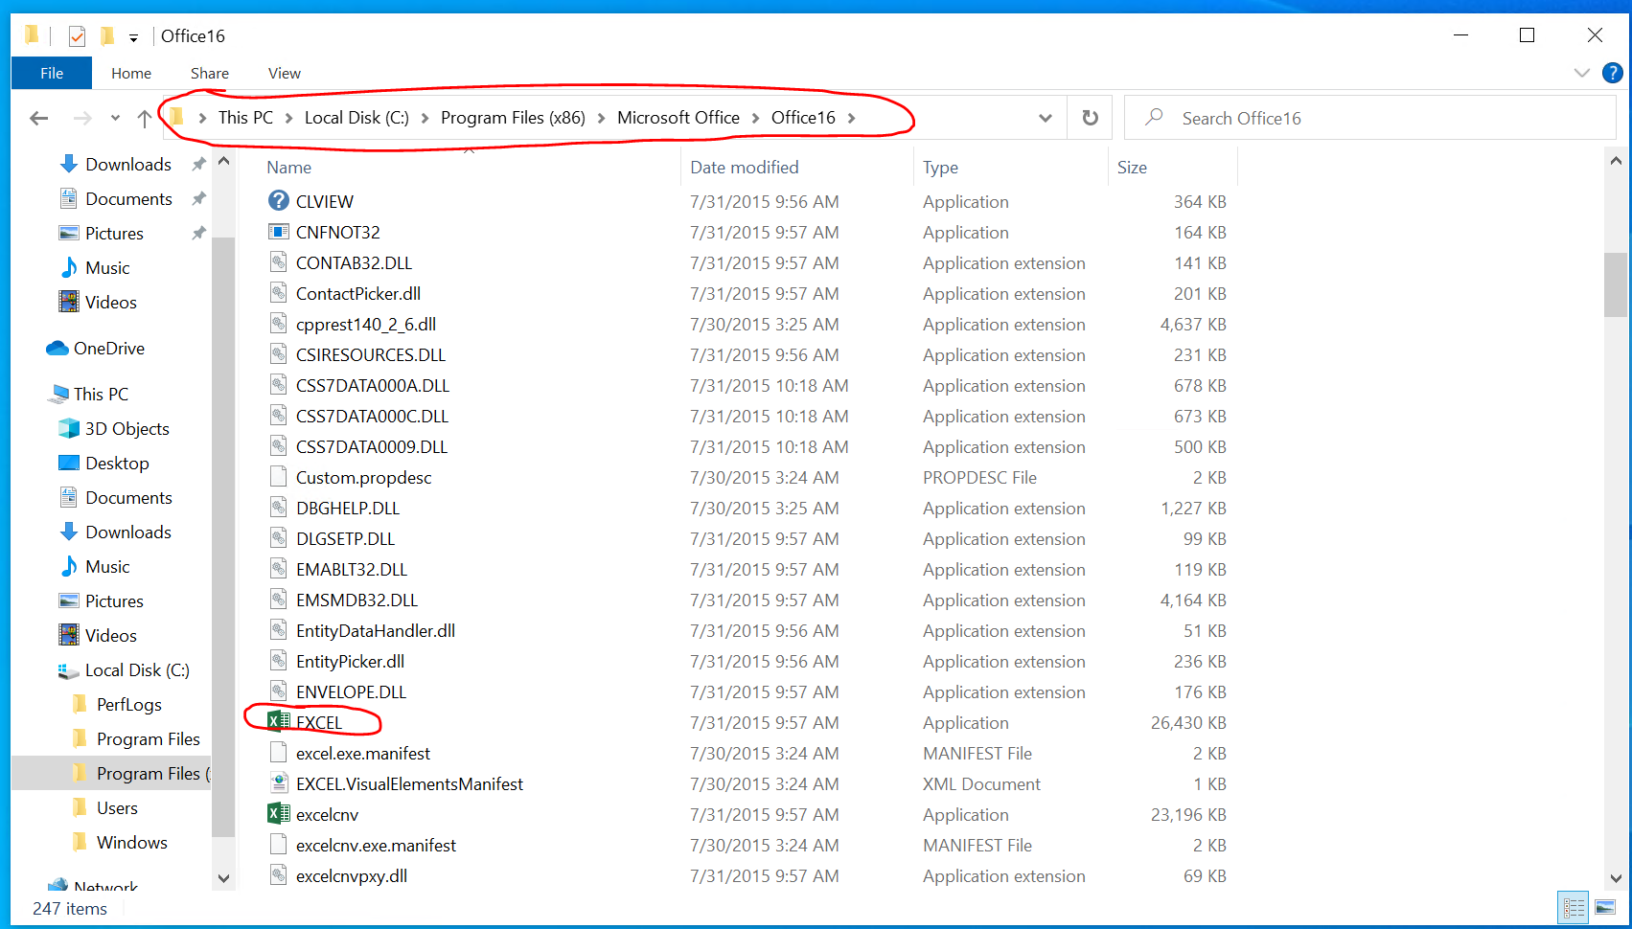The width and height of the screenshot is (1632, 929).
Task: Switch to Large icons view button
Action: (x=1605, y=908)
